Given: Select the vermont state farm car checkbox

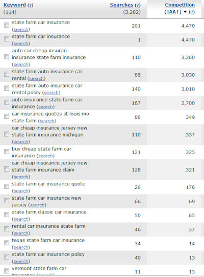Looking at the screenshot, I should [7, 271].
